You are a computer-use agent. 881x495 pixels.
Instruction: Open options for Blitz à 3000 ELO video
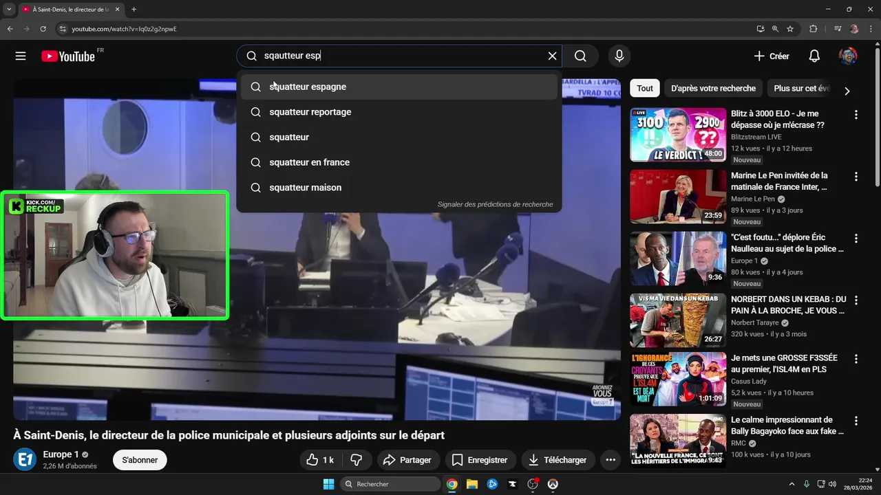[x=856, y=115]
